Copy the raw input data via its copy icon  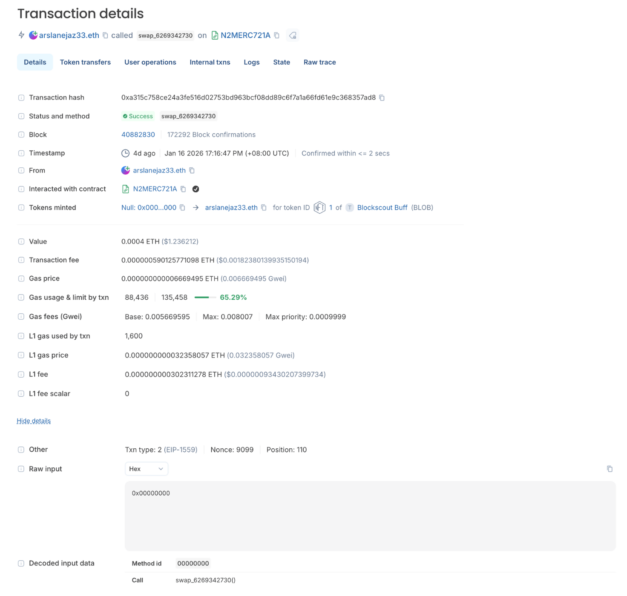click(610, 468)
